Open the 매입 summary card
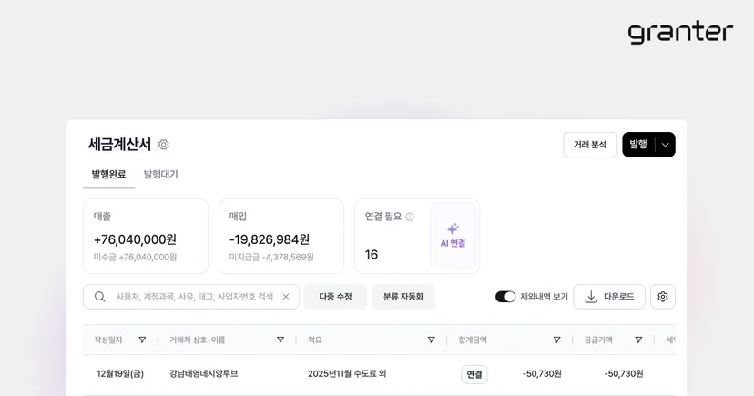Viewport: 754px width, 396px height. (281, 236)
